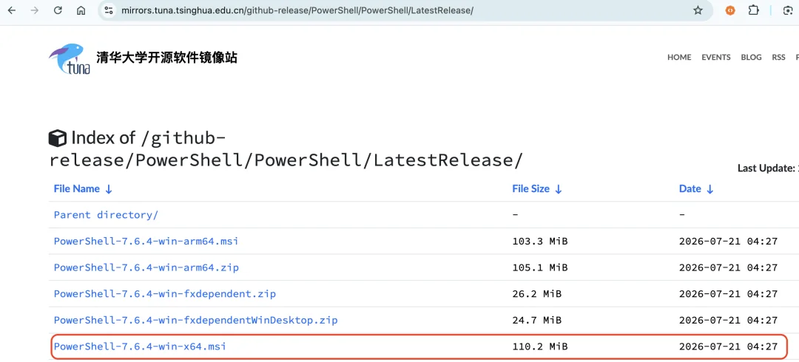The height and width of the screenshot is (362, 799).
Task: Open the Extensions puzzle-piece icon
Action: tap(753, 10)
